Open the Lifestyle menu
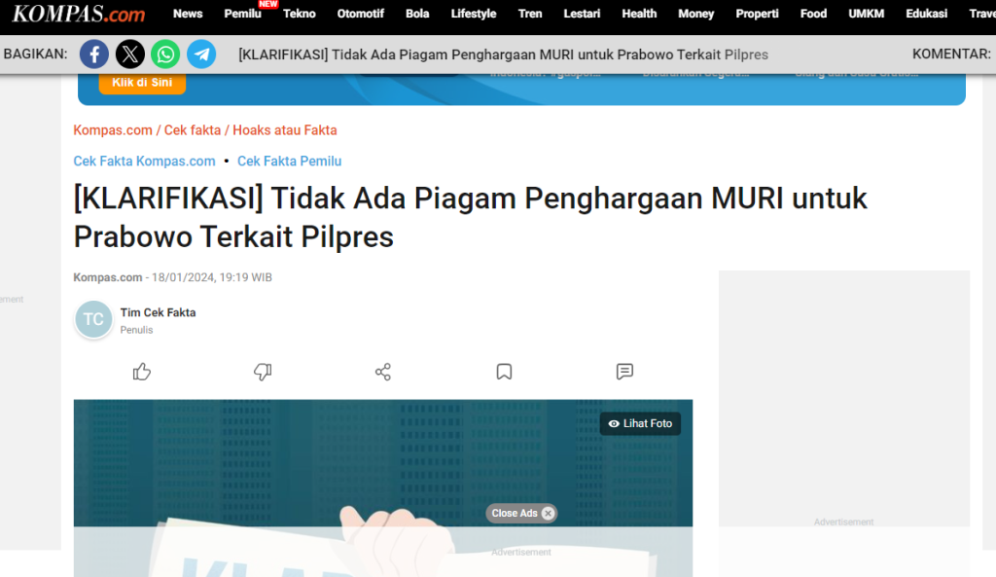 click(474, 14)
